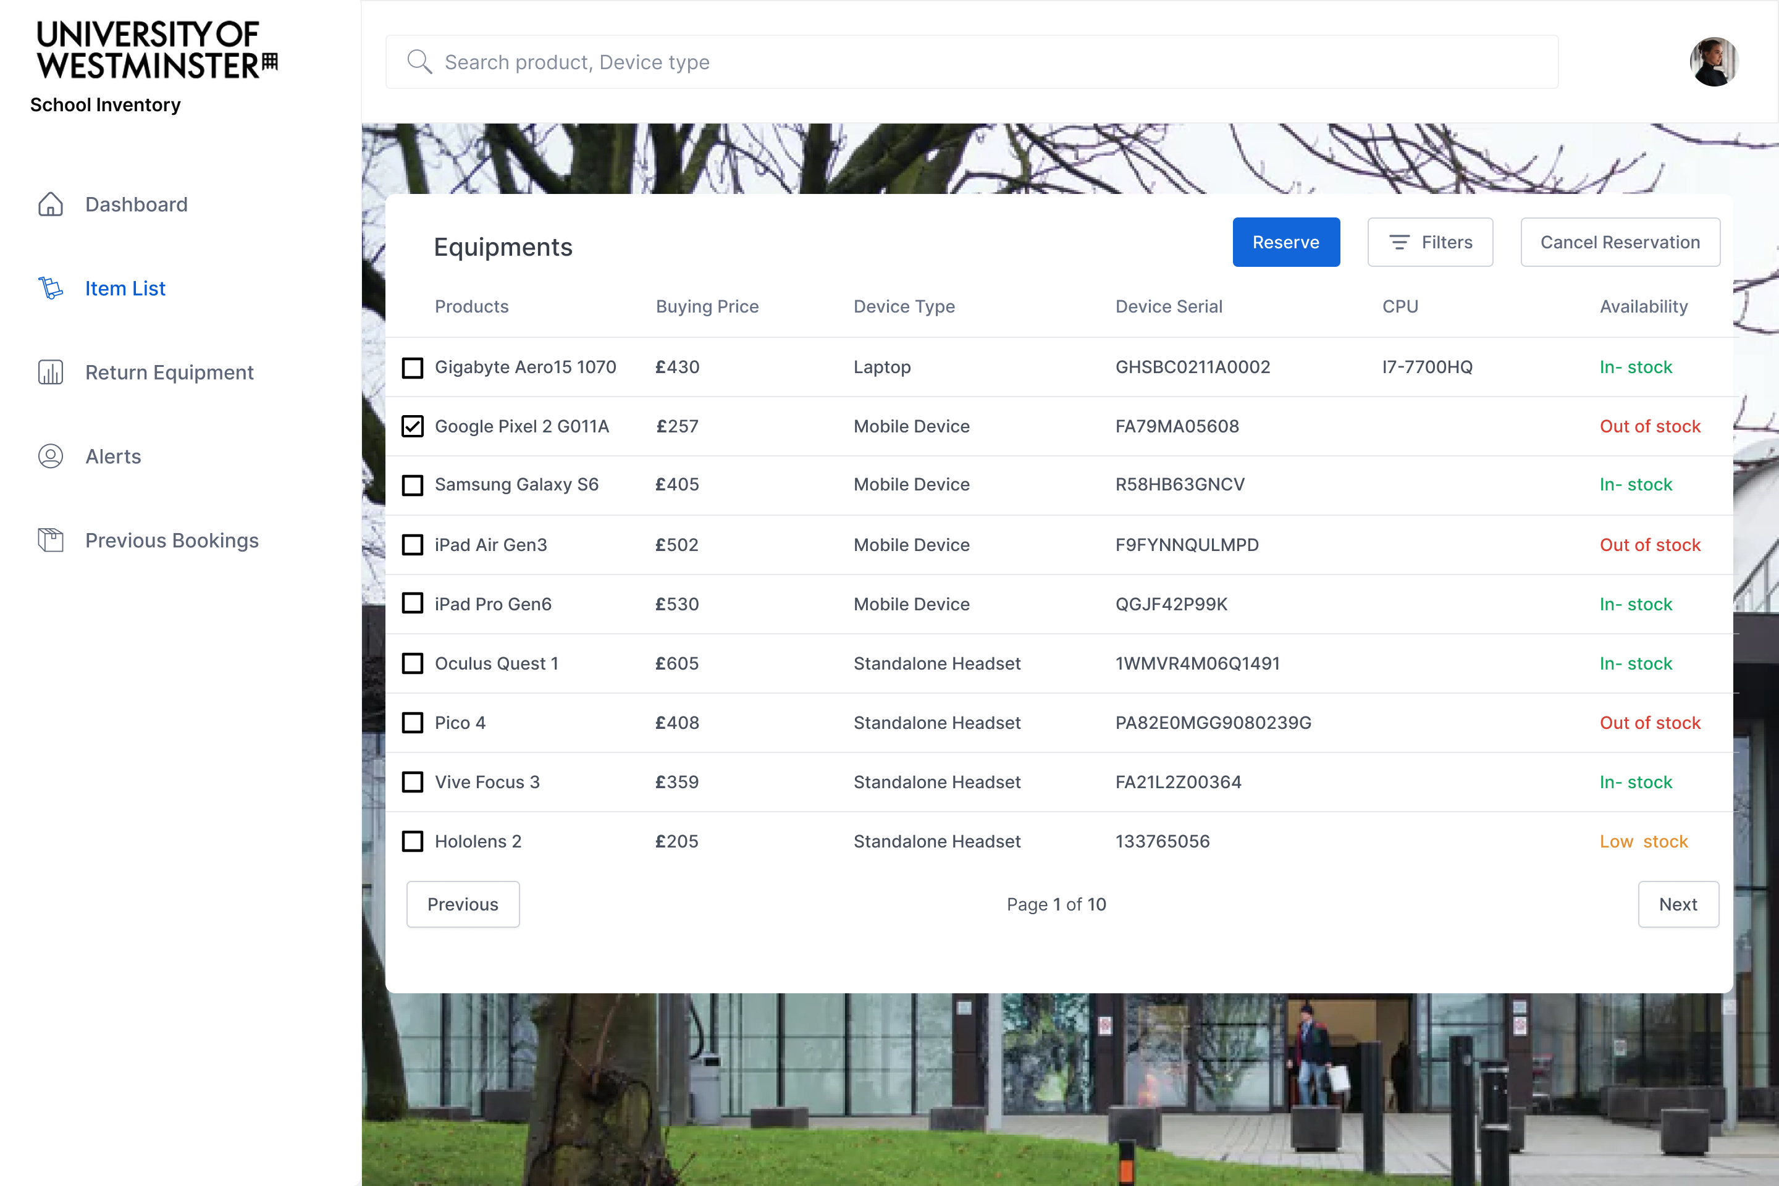
Task: Check the Oculus Quest 1 checkbox
Action: click(412, 663)
